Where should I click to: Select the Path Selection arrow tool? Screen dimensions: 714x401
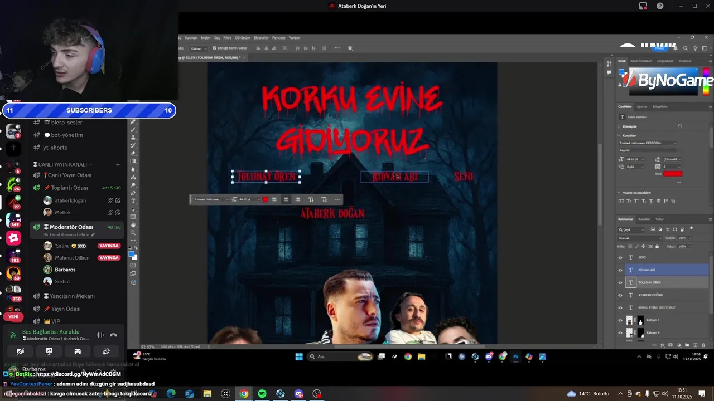click(x=133, y=209)
